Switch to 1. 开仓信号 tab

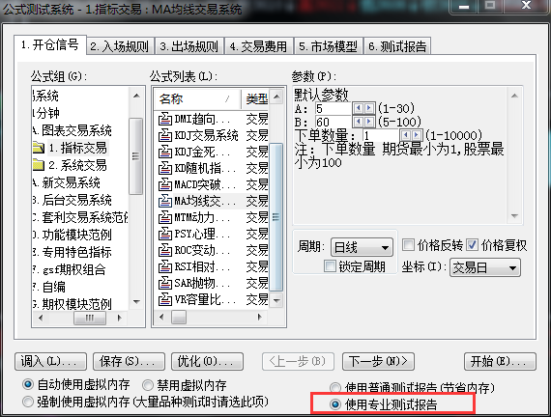tap(50, 44)
